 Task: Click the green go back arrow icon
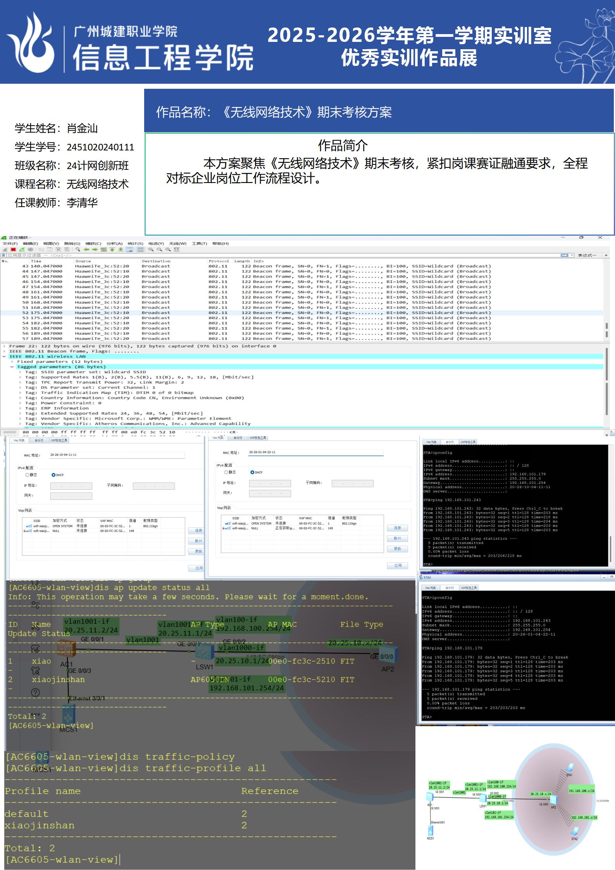point(86,250)
